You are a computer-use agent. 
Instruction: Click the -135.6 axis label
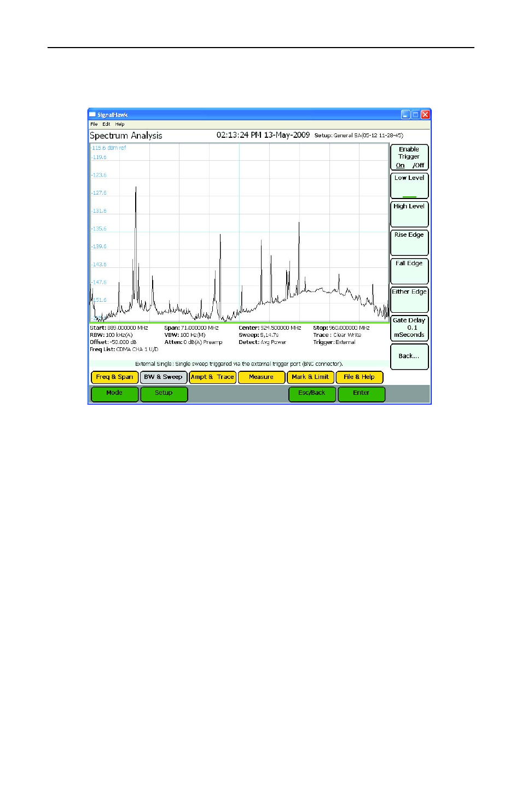point(99,229)
